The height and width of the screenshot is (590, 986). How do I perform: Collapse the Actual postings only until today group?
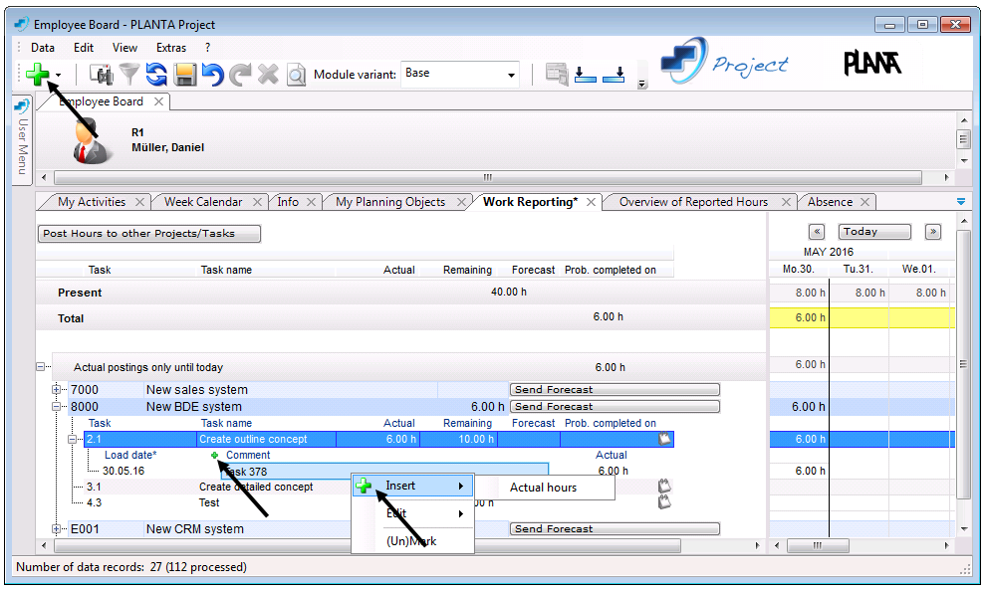[x=40, y=366]
